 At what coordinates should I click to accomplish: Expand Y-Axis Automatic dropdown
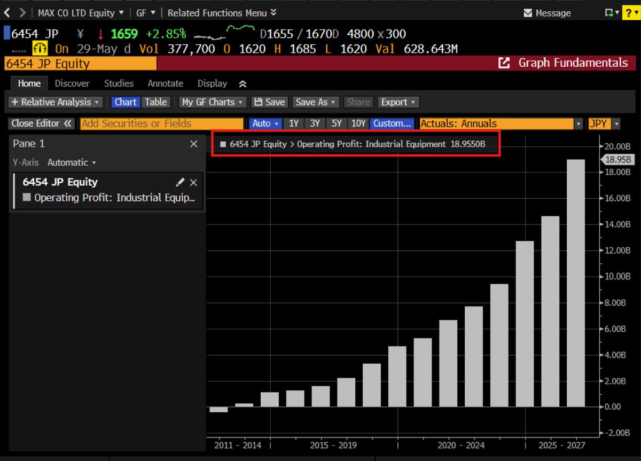click(x=72, y=162)
